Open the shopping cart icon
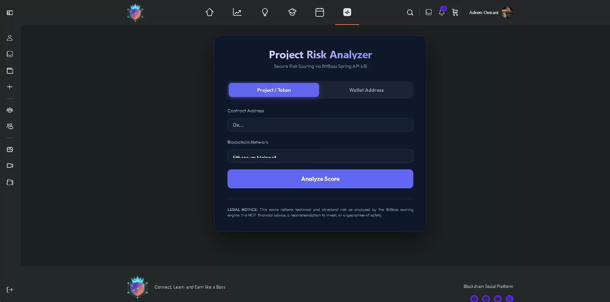 click(455, 12)
